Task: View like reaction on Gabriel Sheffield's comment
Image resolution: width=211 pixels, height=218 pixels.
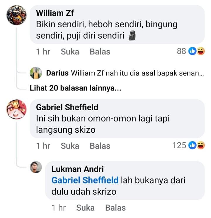Action: [x=192, y=145]
